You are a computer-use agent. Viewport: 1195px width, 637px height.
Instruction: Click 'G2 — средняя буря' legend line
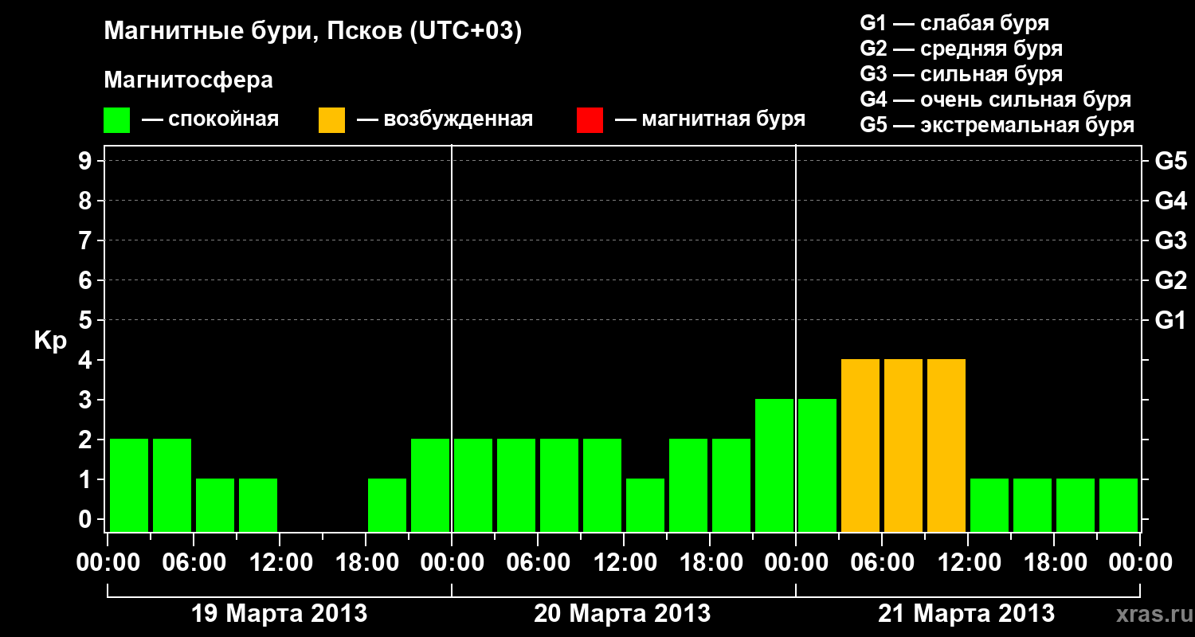click(962, 49)
